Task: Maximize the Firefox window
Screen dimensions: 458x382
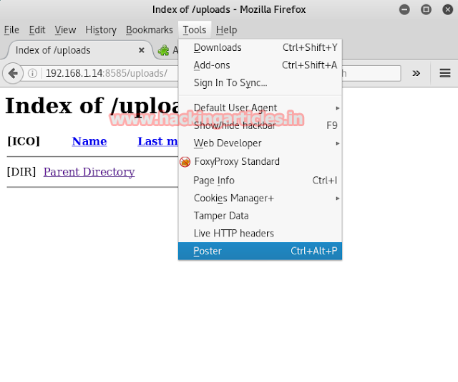Action: point(426,9)
